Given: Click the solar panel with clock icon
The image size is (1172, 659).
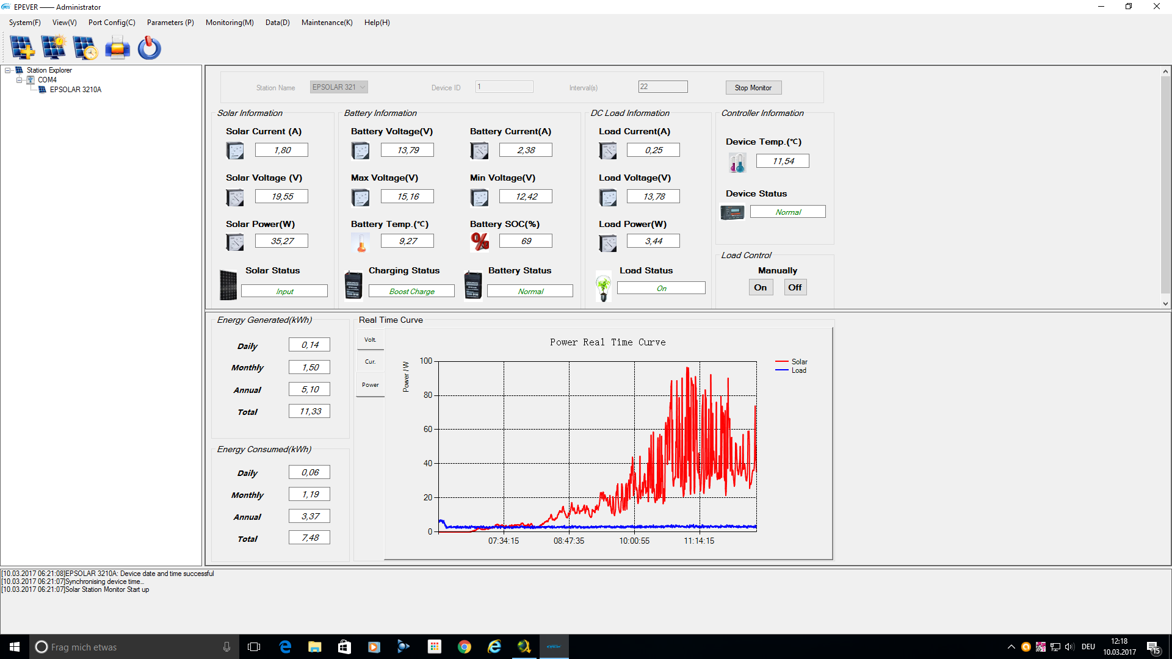Looking at the screenshot, I should tap(85, 48).
